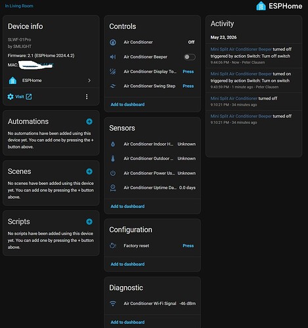Image resolution: width=308 pixels, height=328 pixels.
Task: Click the Factory reset label
Action: (x=137, y=246)
